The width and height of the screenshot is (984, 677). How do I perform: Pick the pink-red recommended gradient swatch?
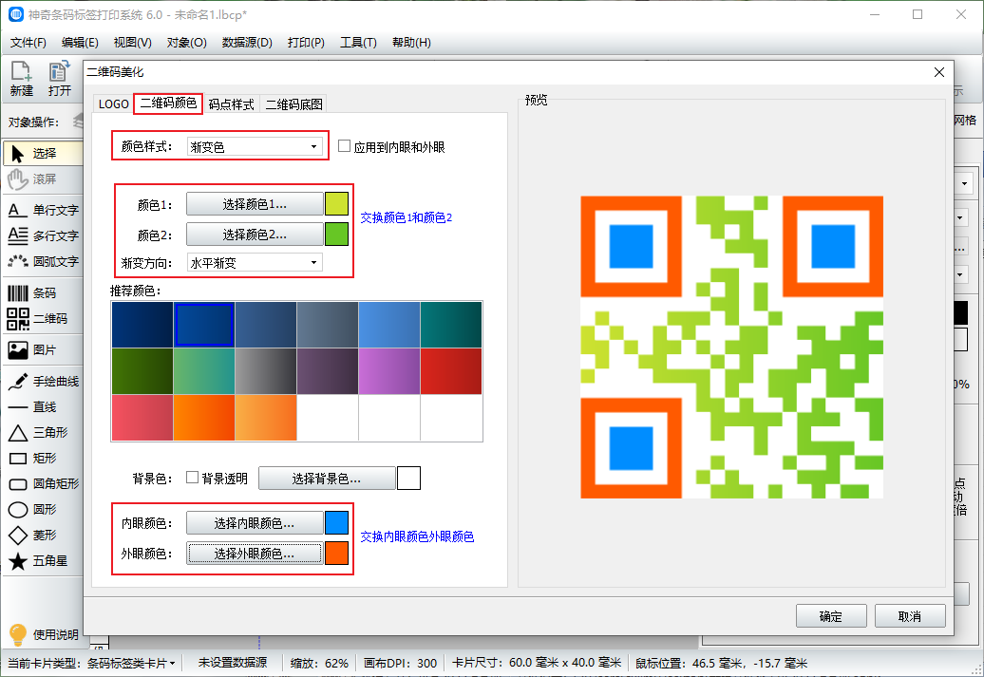(142, 418)
